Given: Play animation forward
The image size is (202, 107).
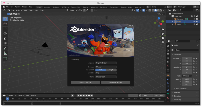Looking at the screenshot, I should tap(86, 96).
